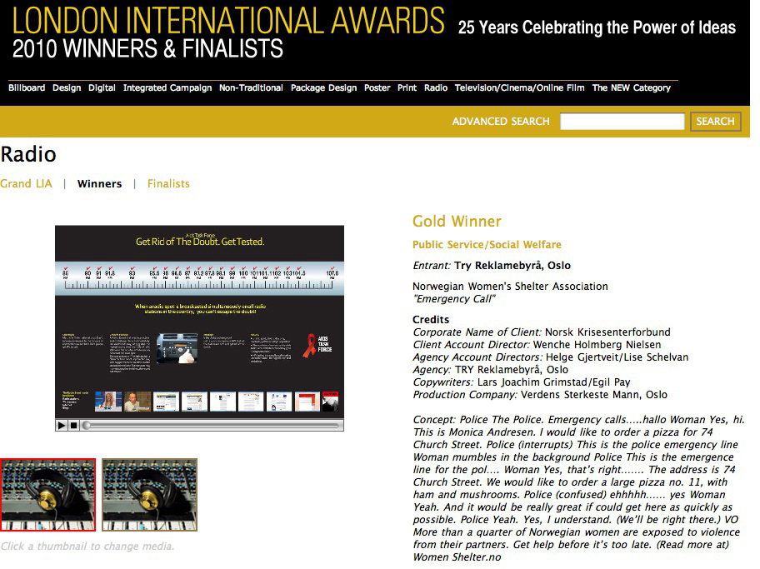Screen dimensions: 760x569
Task: Open the Radio category in navigation
Action: click(436, 87)
